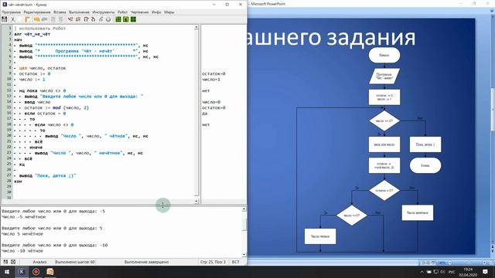Open the Вставка menu
Viewport: 495px width, 278px height.
coord(60,12)
